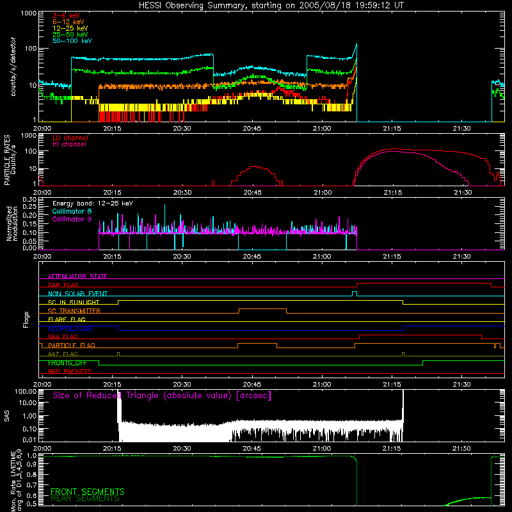Viewport: 512px width, 512px height.
Task: Click the 20:30 tick under the modulation plot
Action: pyautogui.click(x=182, y=257)
